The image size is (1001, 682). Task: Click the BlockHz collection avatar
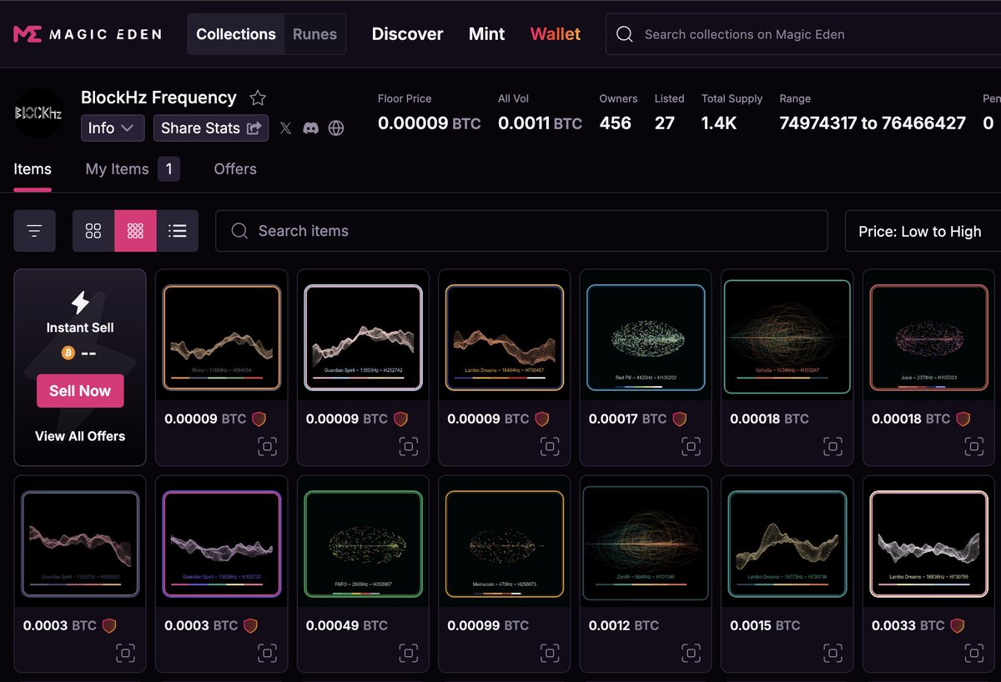click(38, 113)
